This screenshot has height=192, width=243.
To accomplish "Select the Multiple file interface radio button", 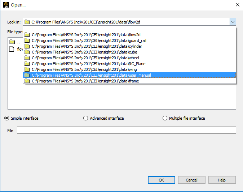I will pos(165,118).
